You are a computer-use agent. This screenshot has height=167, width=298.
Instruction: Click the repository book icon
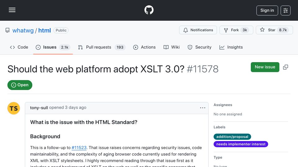point(7,30)
